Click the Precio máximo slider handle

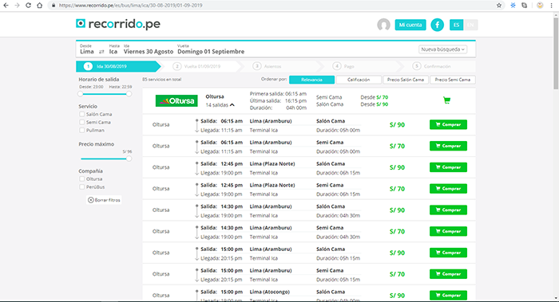pos(129,159)
